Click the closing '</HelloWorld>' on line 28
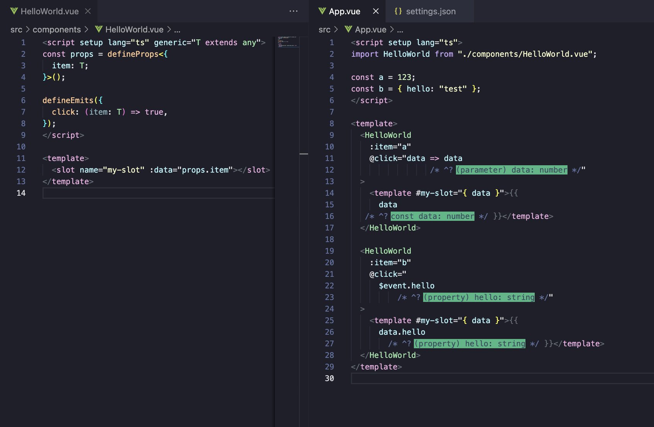Image resolution: width=654 pixels, height=427 pixels. point(390,355)
